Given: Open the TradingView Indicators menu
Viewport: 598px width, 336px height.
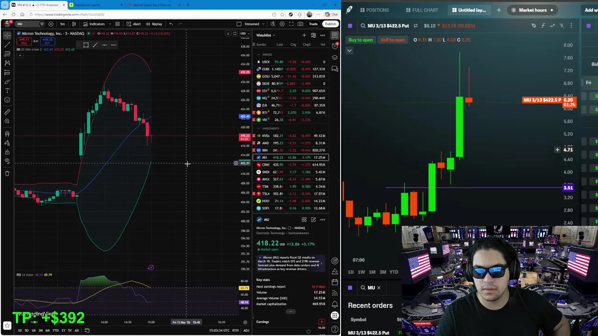Looking at the screenshot, I should click(94, 24).
